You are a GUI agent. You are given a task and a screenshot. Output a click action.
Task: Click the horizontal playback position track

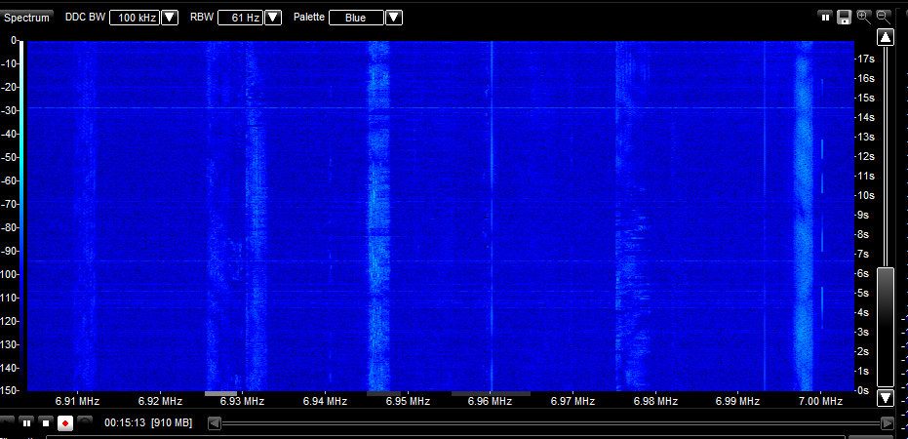[550, 424]
